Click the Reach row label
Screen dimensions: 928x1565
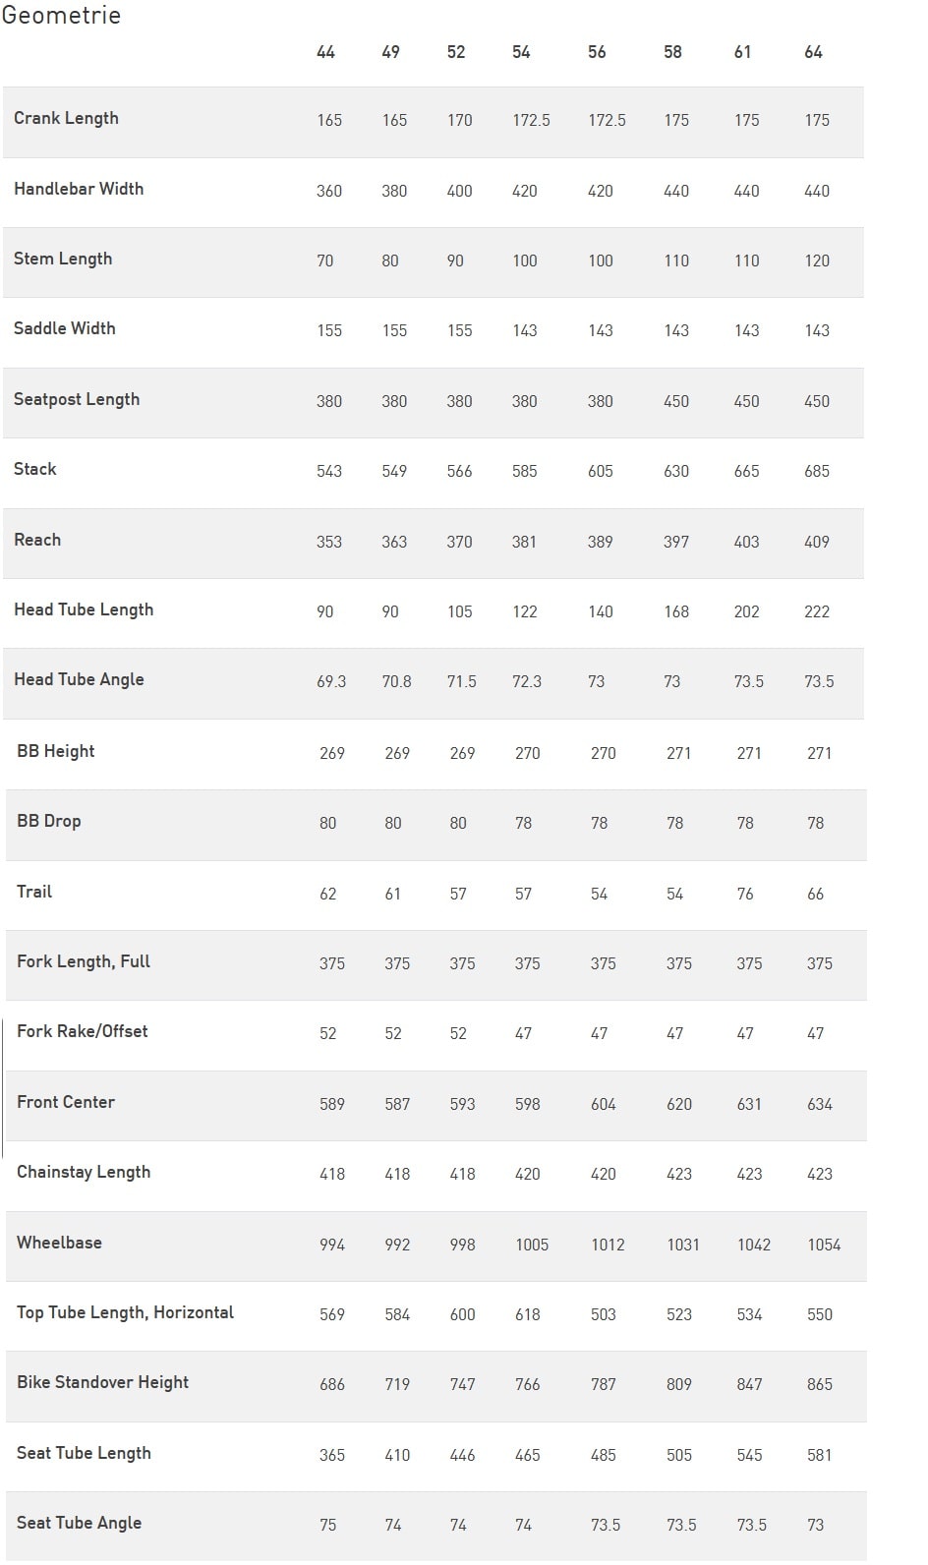[37, 540]
